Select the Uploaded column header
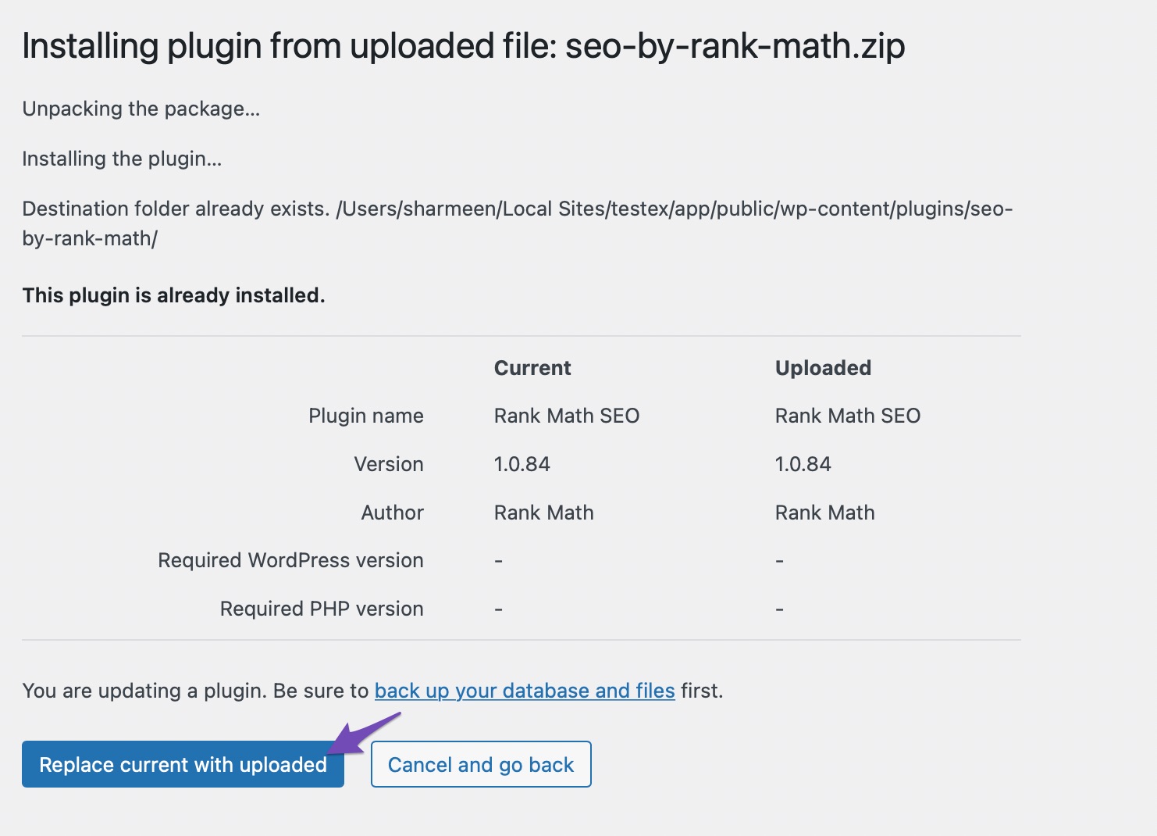The width and height of the screenshot is (1157, 836). coord(823,368)
